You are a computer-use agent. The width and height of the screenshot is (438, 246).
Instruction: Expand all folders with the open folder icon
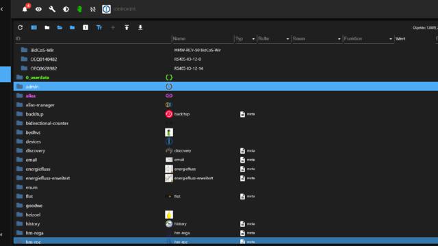60,27
